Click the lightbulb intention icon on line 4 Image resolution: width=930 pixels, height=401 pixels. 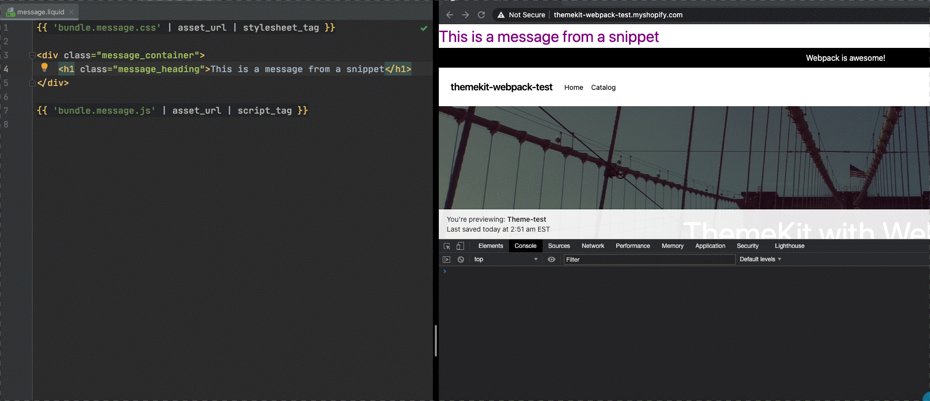[x=44, y=67]
